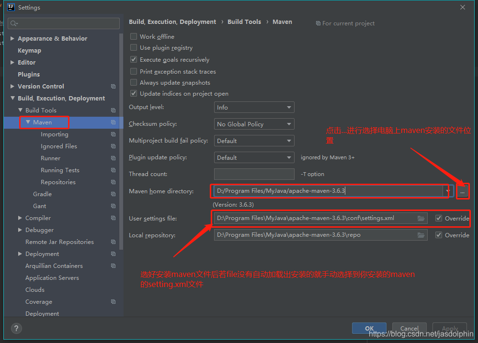The height and width of the screenshot is (343, 478).
Task: Expand the Compiler node
Action: coord(20,218)
